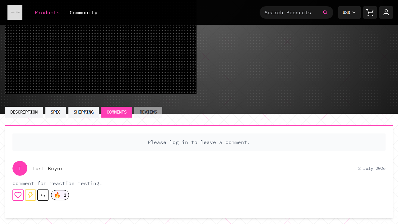Go to the Community page
Image resolution: width=398 pixels, height=224 pixels.
(84, 12)
